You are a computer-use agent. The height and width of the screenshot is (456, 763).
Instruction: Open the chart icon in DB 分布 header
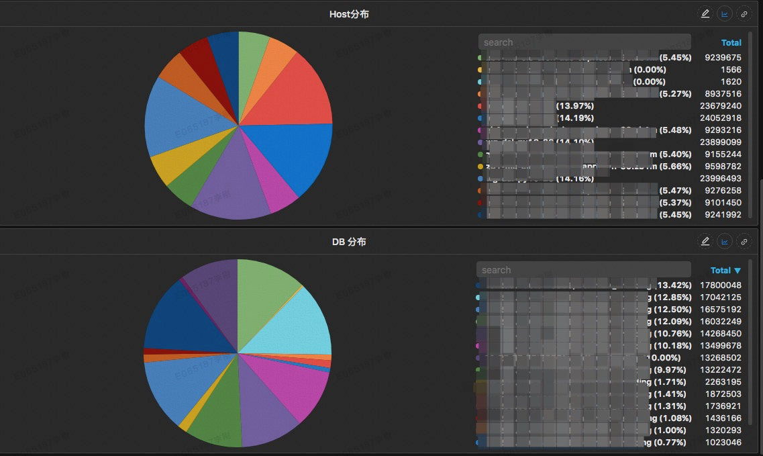pyautogui.click(x=725, y=241)
